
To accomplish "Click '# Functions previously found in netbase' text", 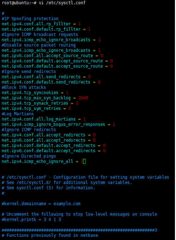I will point(50,235).
